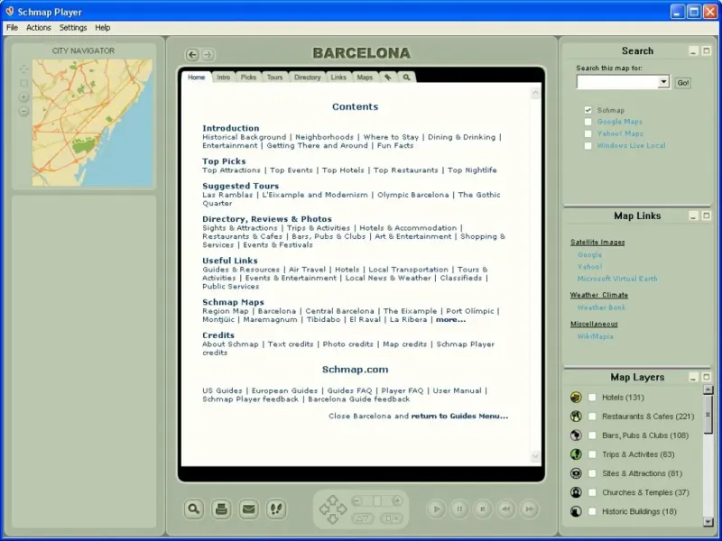Click the envelope email icon

point(249,509)
